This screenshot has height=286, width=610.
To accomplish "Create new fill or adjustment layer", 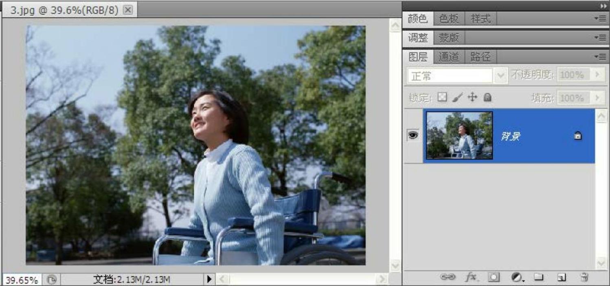I will coord(517,277).
